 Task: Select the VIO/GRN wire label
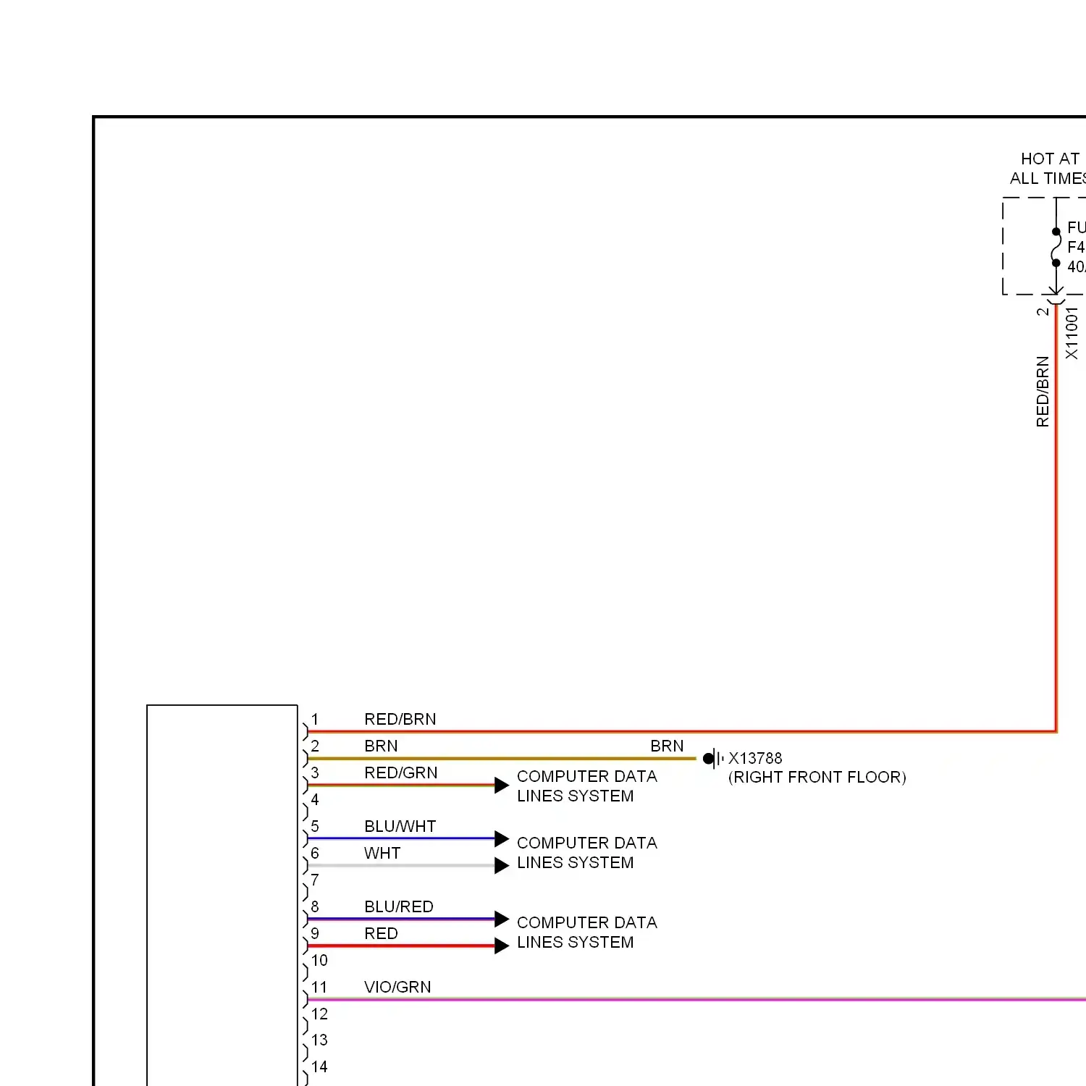pos(397,987)
